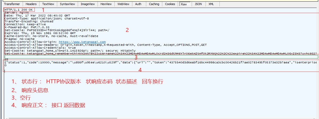Click the Raw tab
Viewport: 319px width, 119px height.
[184, 4]
